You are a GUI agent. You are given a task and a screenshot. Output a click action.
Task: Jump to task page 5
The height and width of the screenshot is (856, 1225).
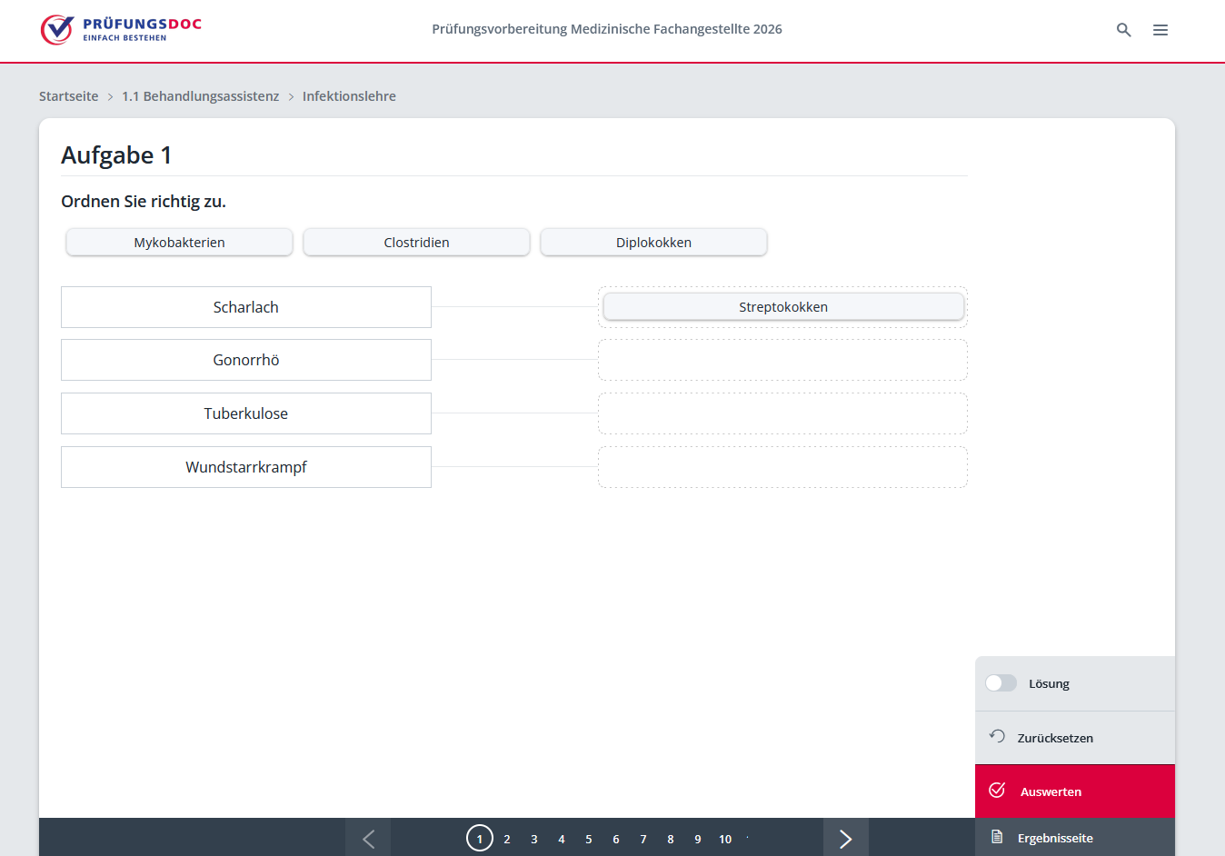(x=589, y=839)
